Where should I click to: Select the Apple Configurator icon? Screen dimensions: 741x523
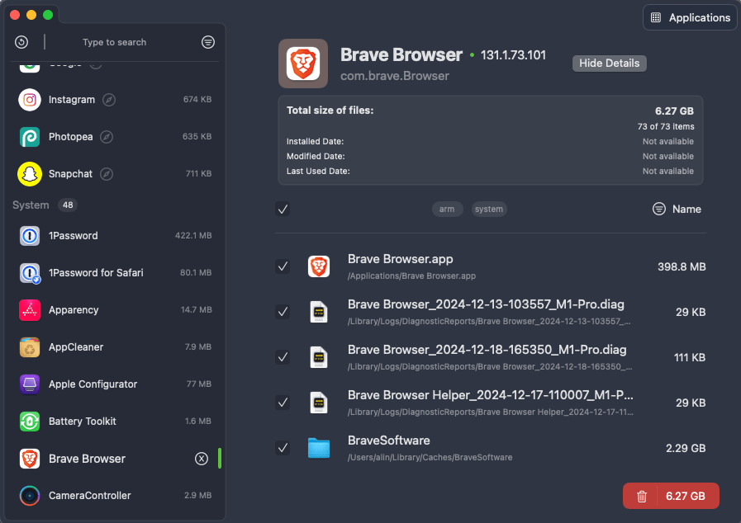coord(30,384)
